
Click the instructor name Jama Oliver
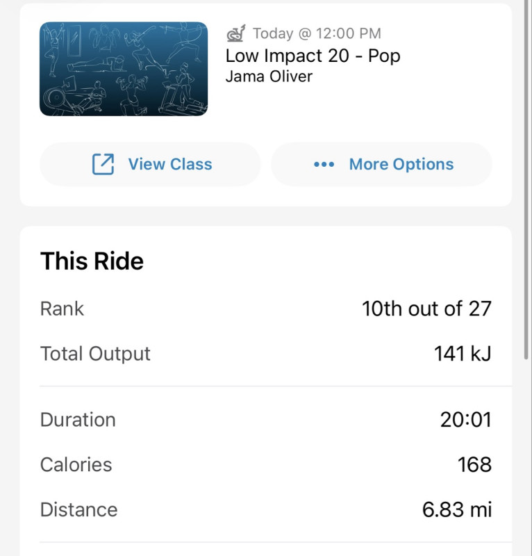(x=269, y=76)
